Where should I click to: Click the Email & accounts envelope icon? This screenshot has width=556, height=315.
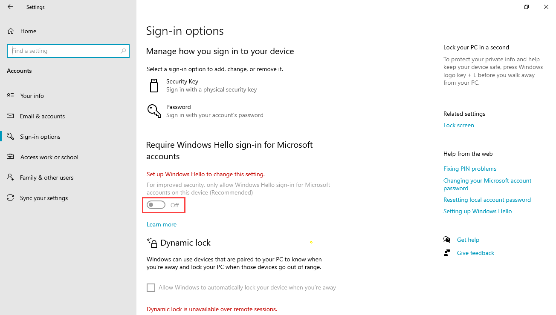(11, 116)
